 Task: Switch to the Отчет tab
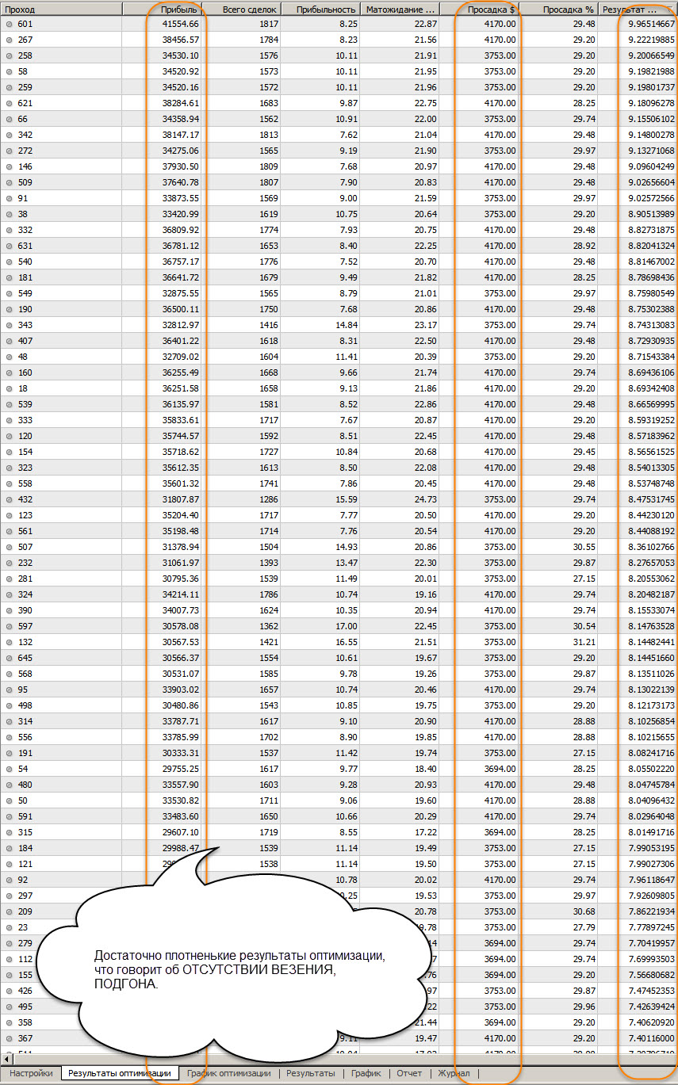(x=409, y=1073)
